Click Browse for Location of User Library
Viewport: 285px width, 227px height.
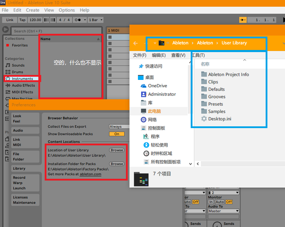point(117,150)
